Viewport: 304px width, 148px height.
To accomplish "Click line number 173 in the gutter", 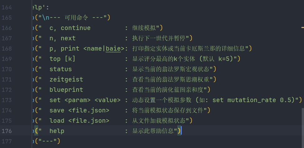I will click(7, 100).
